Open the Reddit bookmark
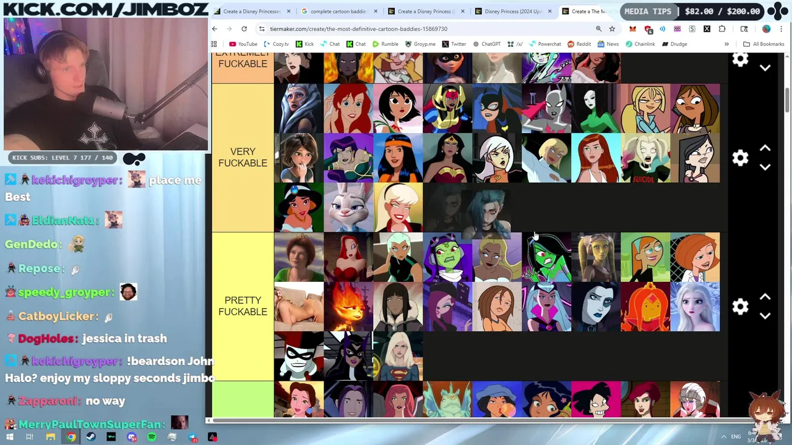792x445 pixels. [579, 44]
